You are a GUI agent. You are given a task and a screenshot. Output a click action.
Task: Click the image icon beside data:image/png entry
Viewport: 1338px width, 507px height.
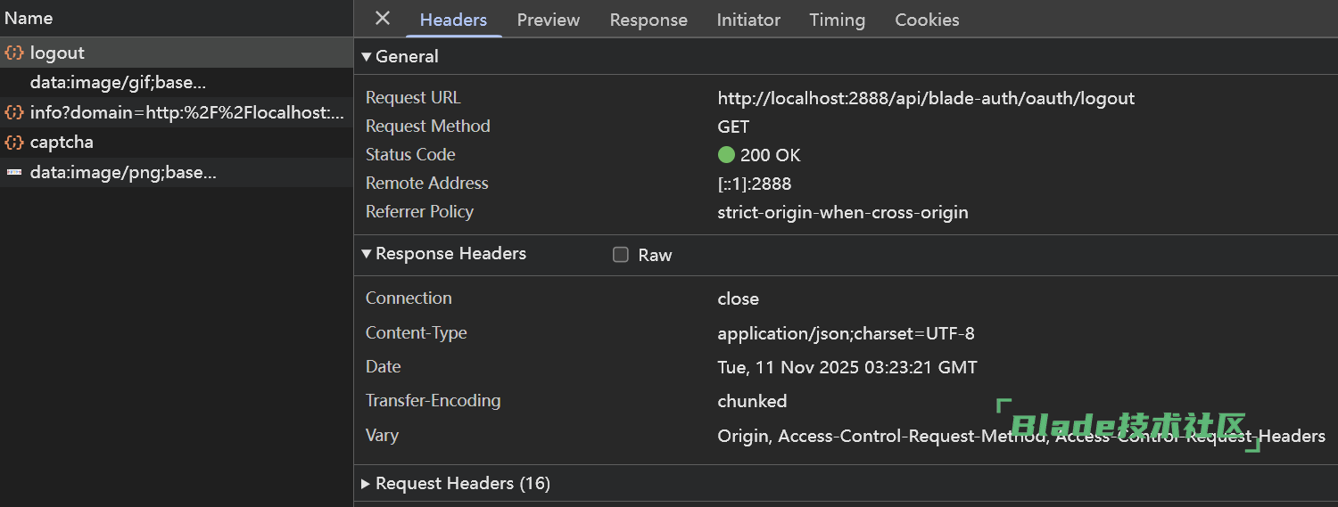coord(14,173)
